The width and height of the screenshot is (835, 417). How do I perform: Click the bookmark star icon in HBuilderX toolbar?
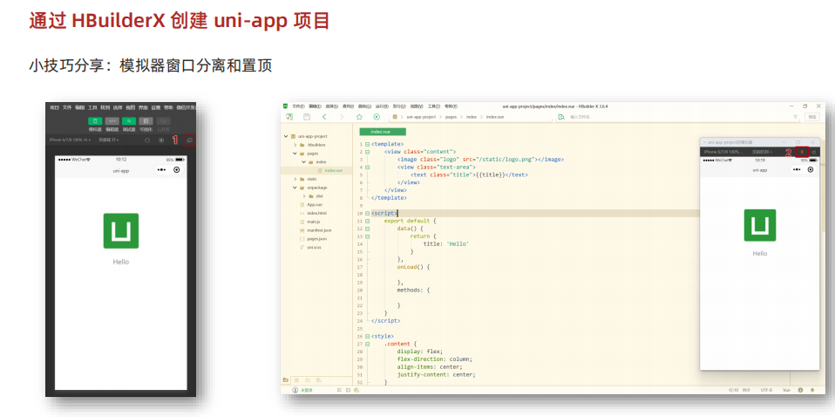(359, 117)
